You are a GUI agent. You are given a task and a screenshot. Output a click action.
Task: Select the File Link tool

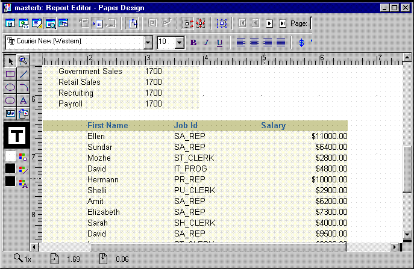click(24, 114)
